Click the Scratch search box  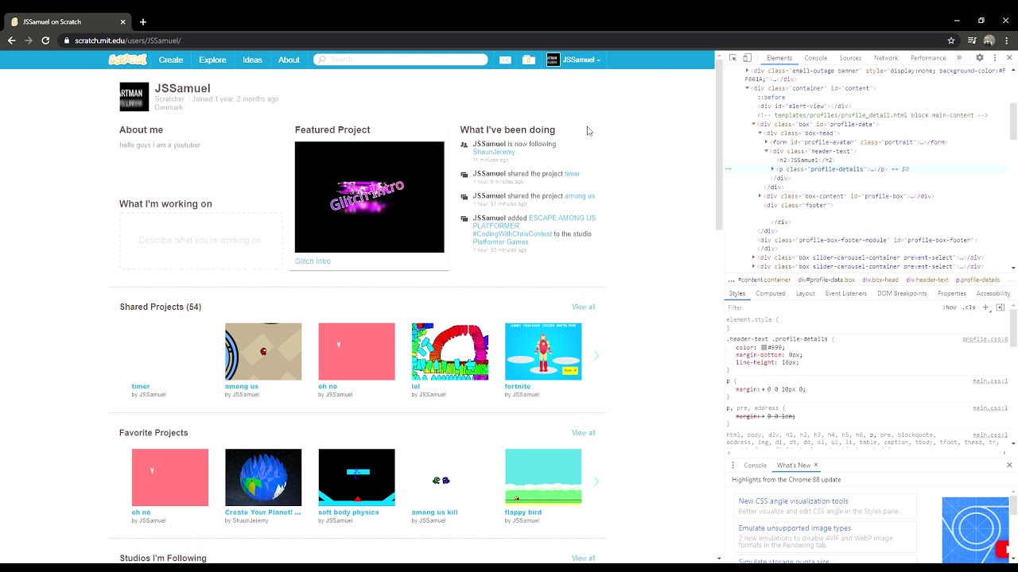pos(400,60)
